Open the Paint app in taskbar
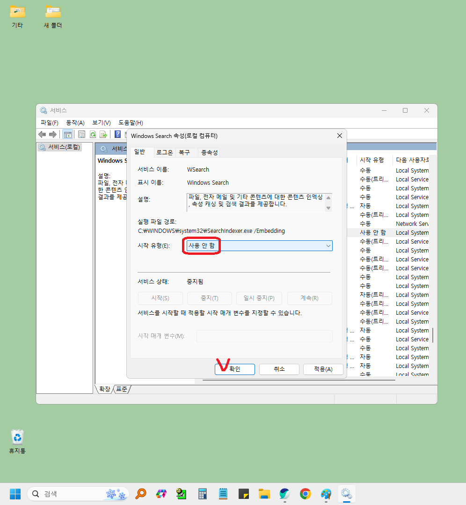The width and height of the screenshot is (466, 505). point(326,494)
